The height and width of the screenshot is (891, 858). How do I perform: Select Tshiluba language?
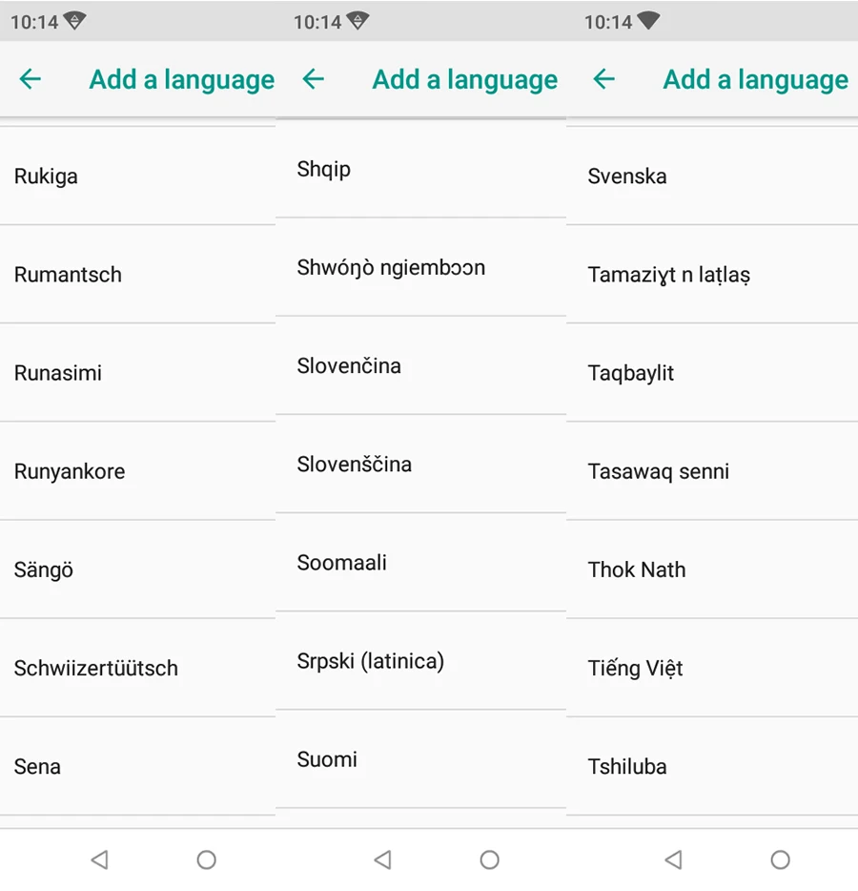tap(712, 766)
